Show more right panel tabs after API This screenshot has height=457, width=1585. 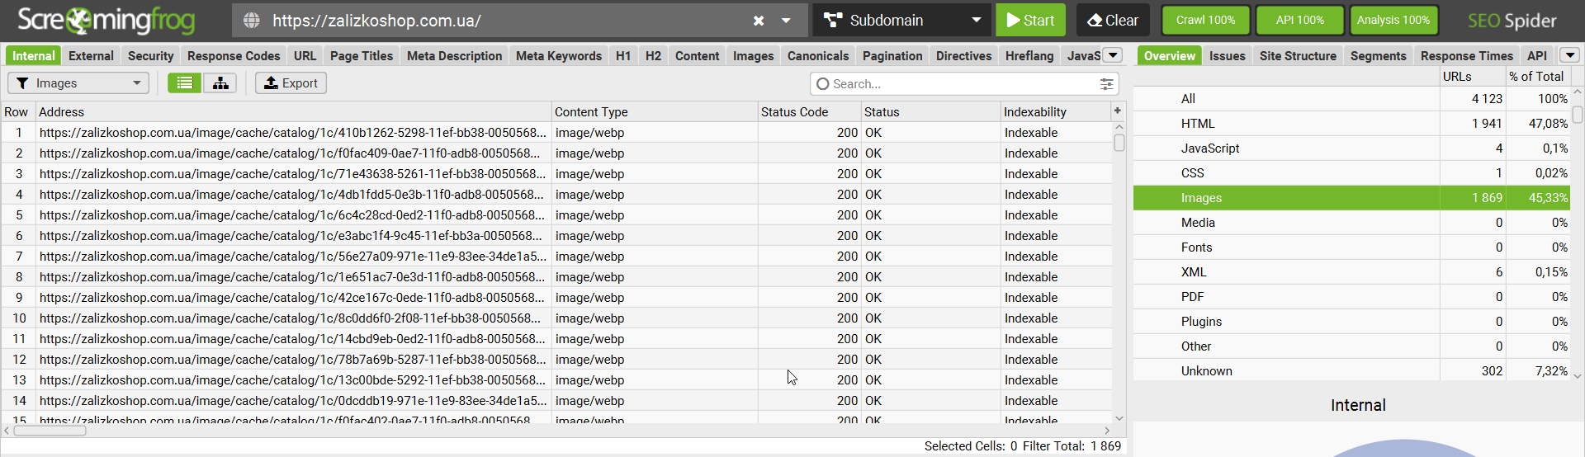point(1569,55)
